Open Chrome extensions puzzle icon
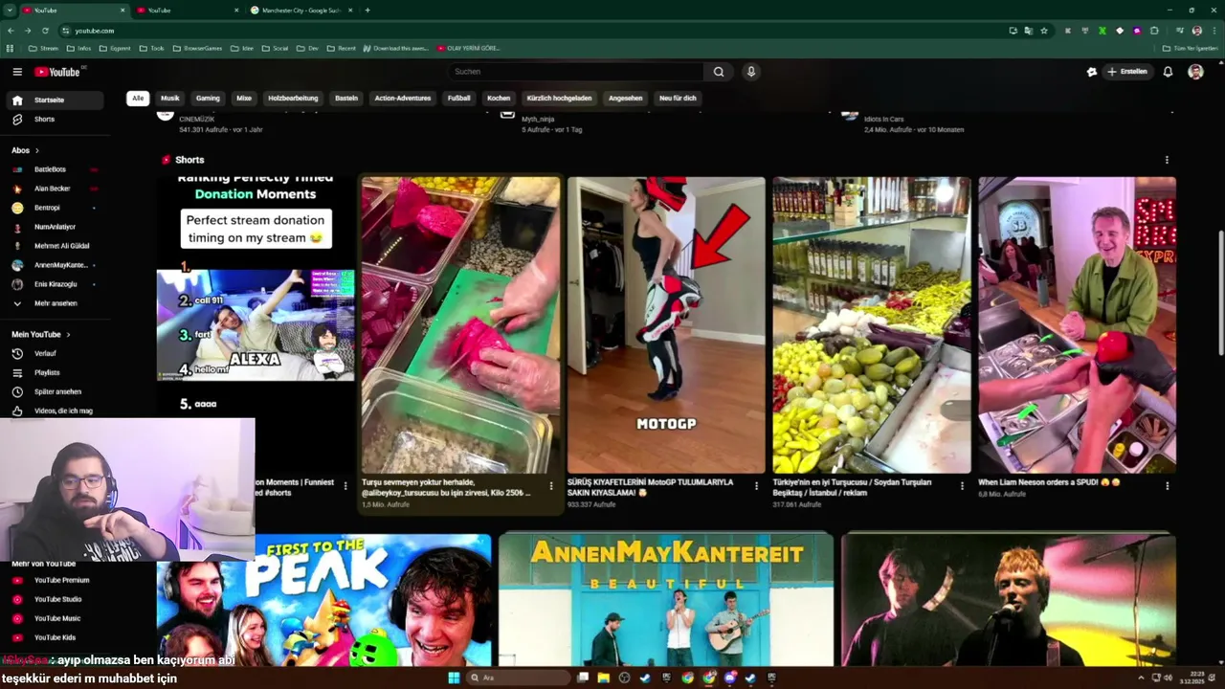 1154,31
